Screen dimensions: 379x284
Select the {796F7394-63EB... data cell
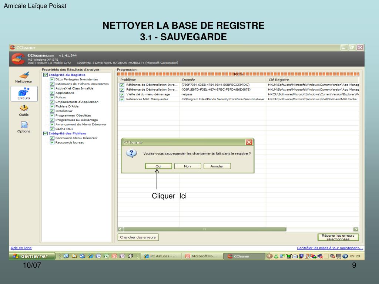[x=215, y=85]
